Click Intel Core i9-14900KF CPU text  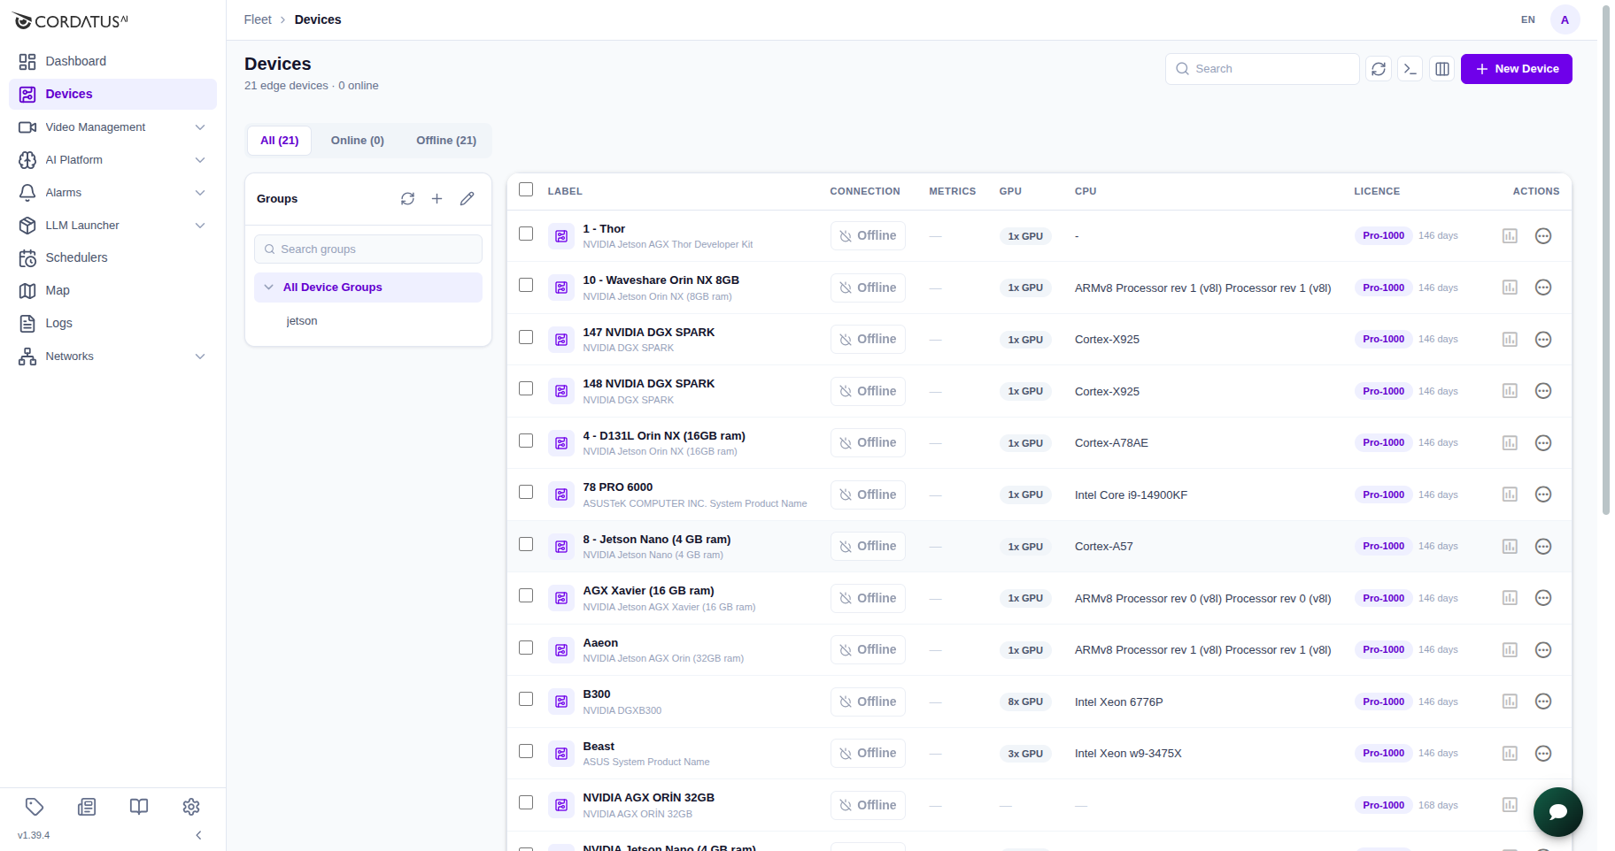[1131, 495]
